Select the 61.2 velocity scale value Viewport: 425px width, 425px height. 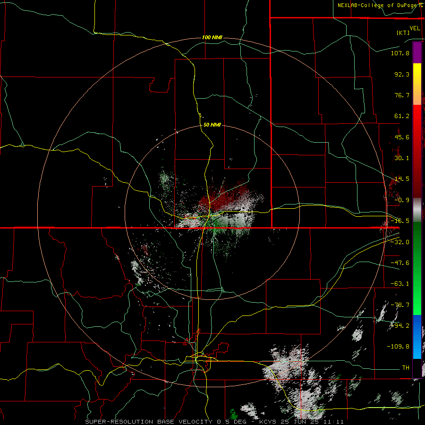click(402, 116)
